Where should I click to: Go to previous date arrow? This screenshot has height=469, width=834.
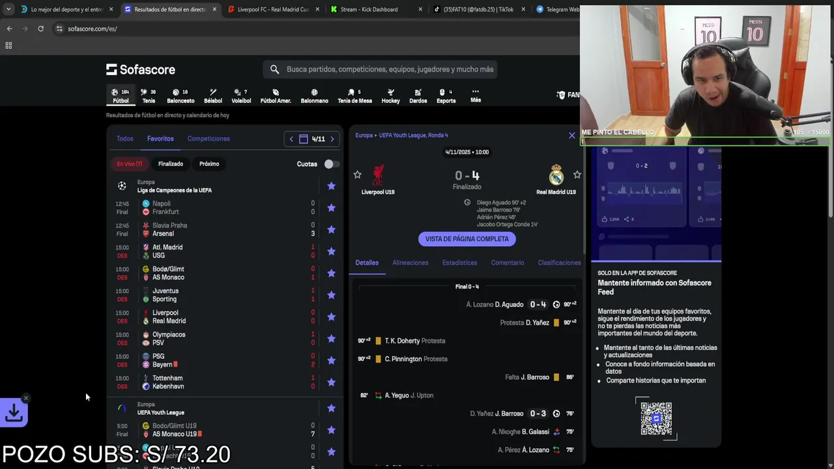pos(291,139)
